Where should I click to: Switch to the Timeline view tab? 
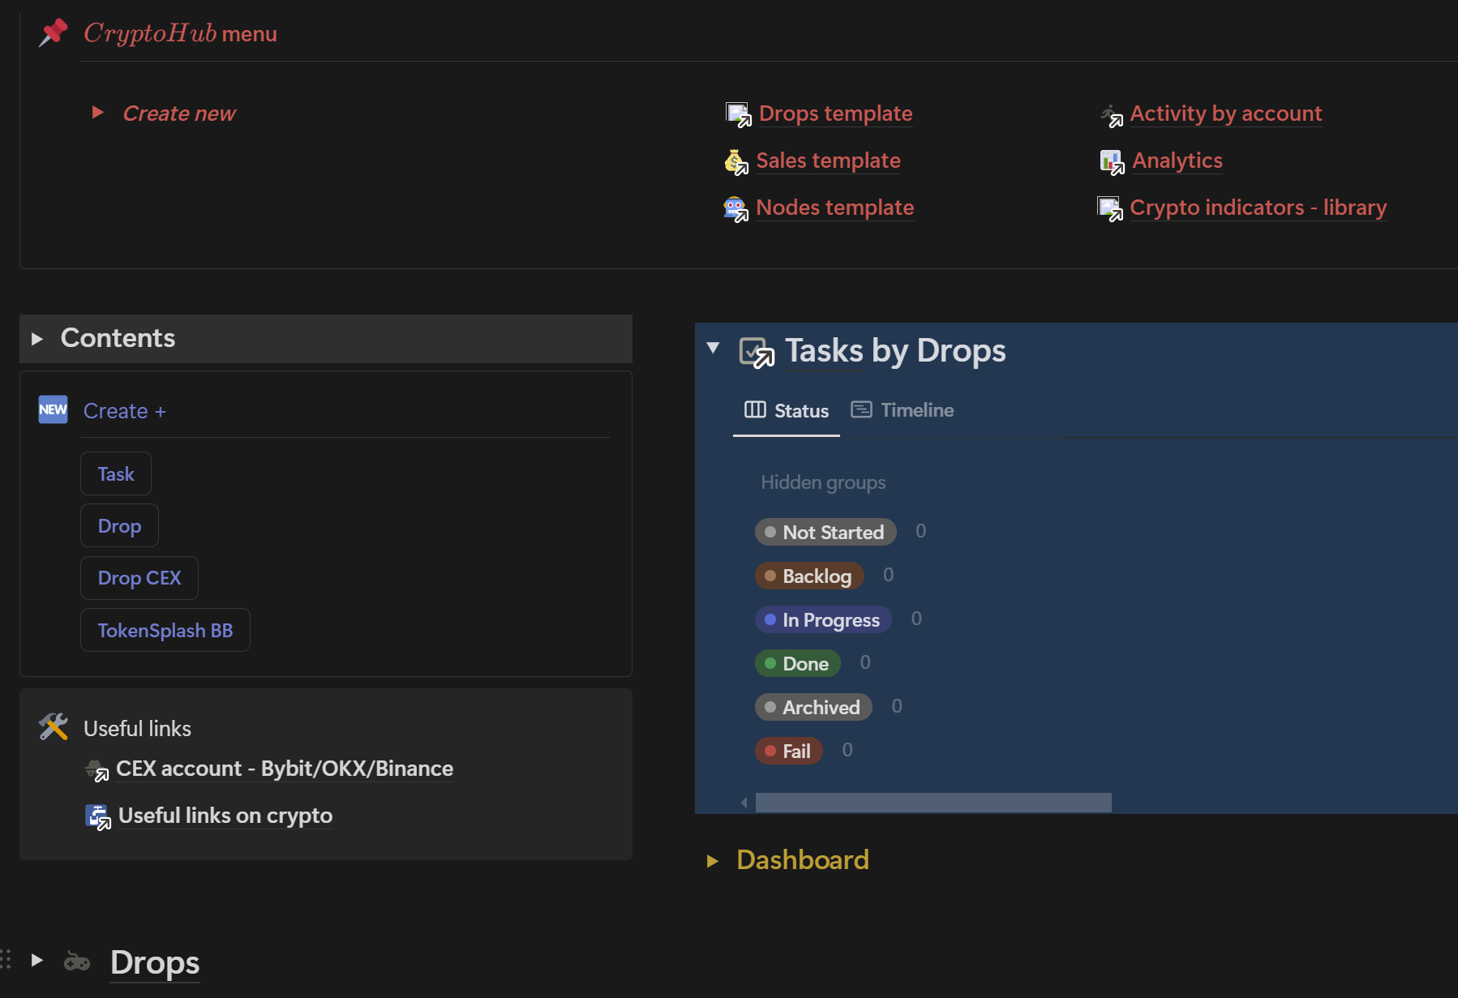click(902, 410)
